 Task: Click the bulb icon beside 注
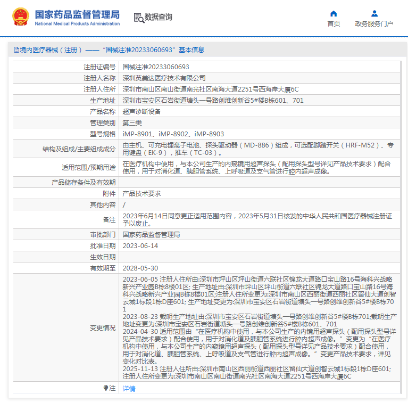point(106,389)
